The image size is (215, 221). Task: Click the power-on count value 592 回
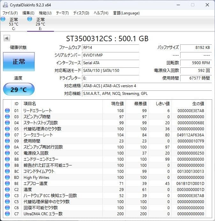(x=196, y=70)
